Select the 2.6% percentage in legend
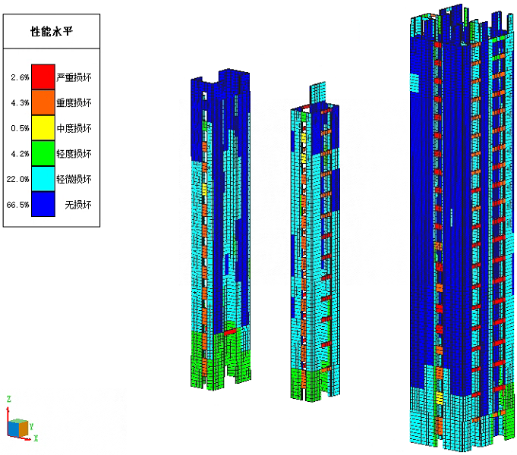Screen dimensions: 517x455 coord(20,77)
